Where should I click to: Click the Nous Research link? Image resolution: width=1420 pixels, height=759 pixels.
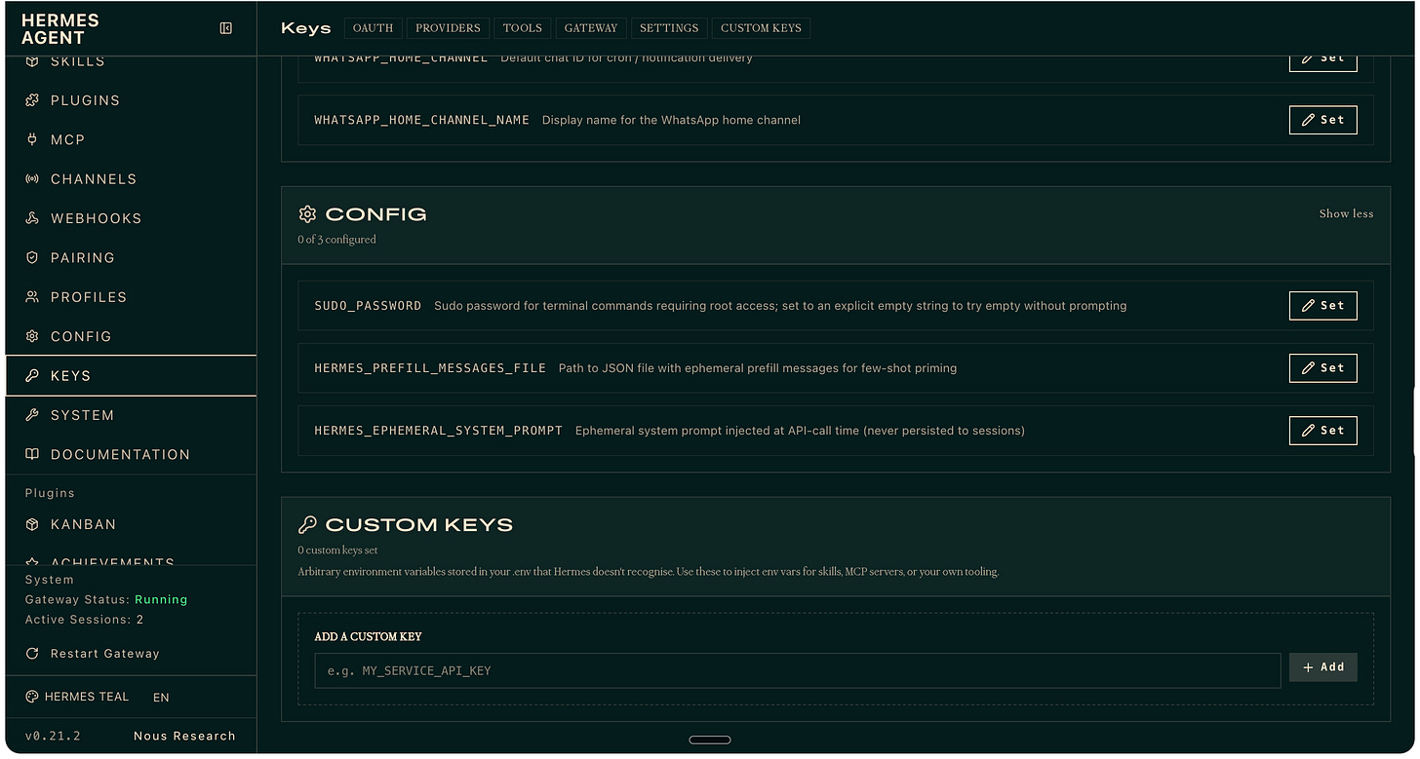click(x=184, y=737)
